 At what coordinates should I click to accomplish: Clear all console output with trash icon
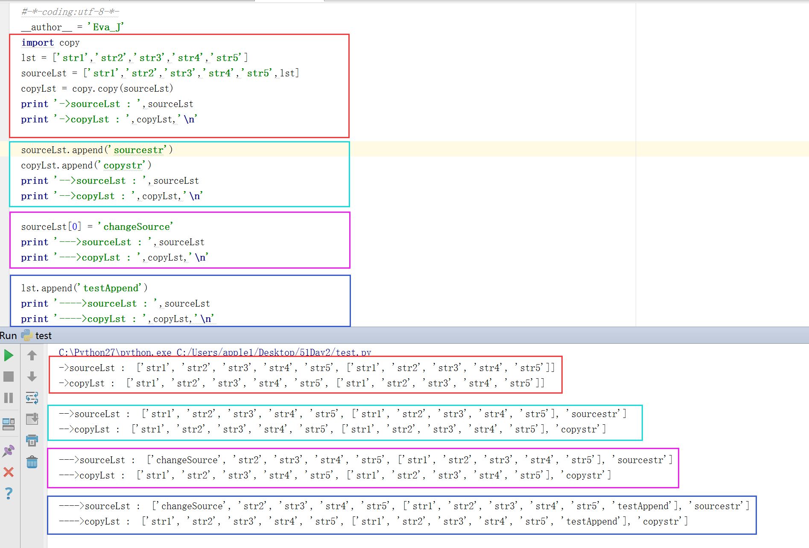tap(32, 462)
